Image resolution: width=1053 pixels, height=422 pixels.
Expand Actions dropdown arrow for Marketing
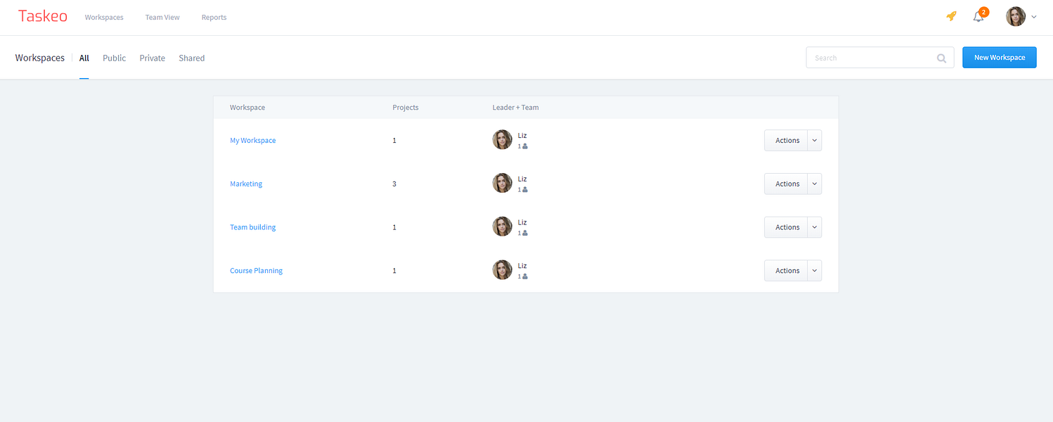815,184
